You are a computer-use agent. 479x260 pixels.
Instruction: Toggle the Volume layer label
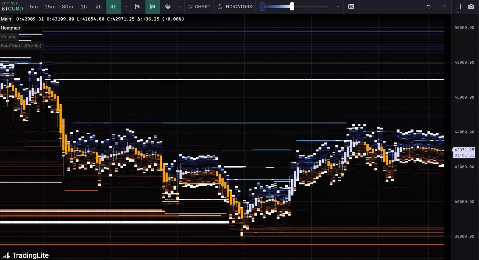tap(9, 37)
